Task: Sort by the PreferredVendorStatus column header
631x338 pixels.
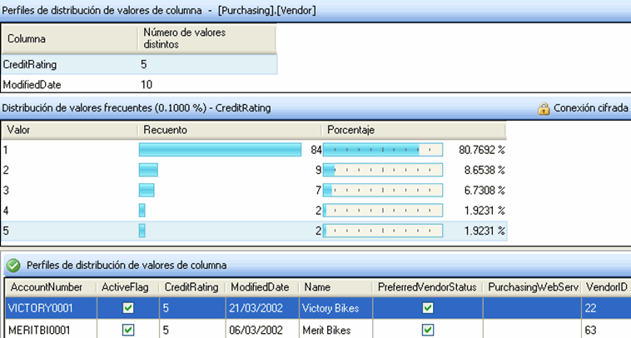Action: 427,287
